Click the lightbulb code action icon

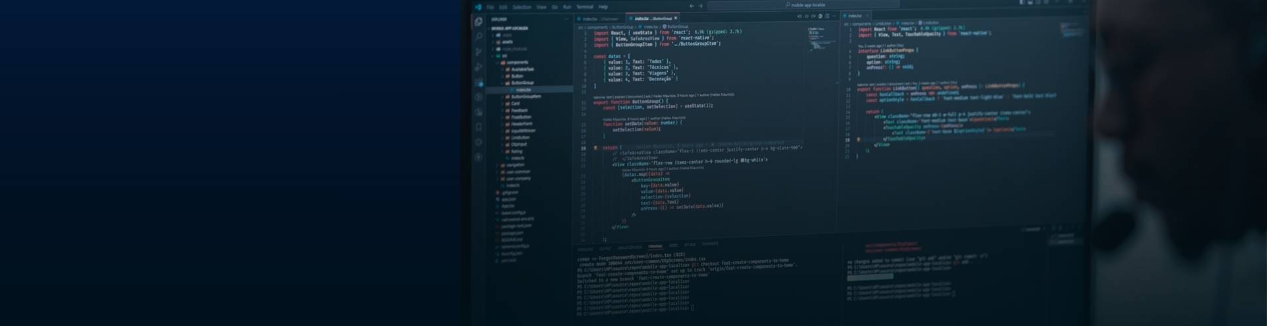[x=596, y=148]
